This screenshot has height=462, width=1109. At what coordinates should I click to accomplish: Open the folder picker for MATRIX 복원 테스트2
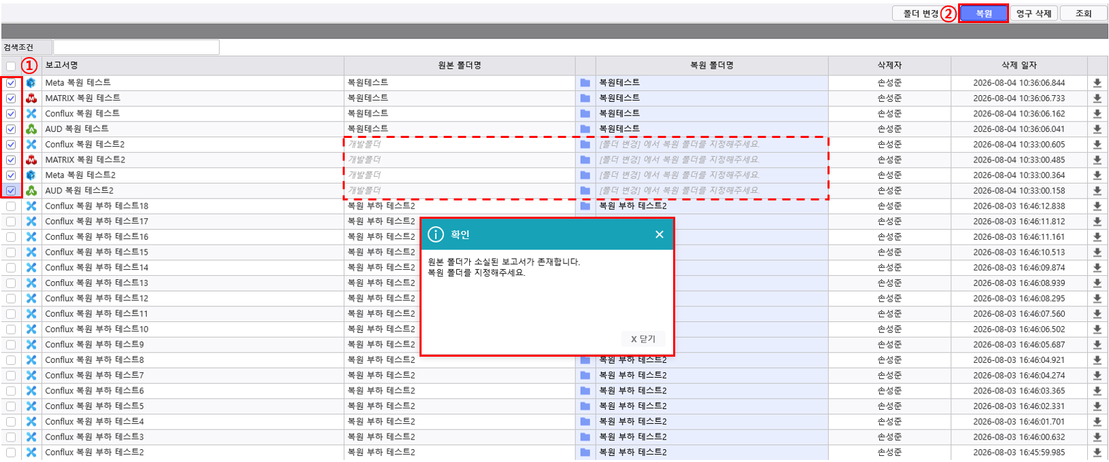point(585,160)
